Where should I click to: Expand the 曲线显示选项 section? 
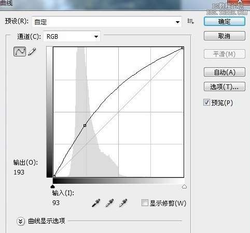click(x=21, y=221)
